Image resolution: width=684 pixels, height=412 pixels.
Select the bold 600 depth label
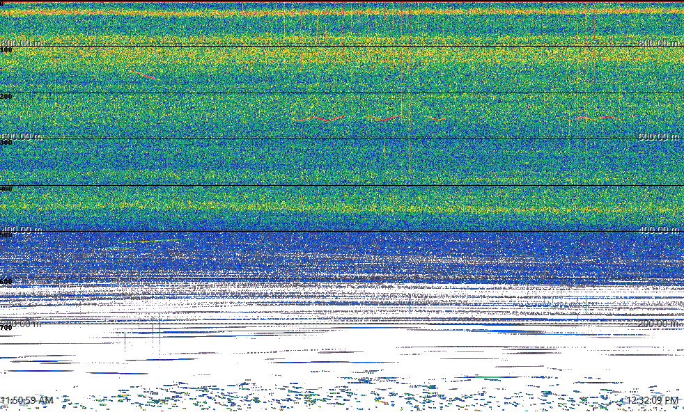tap(6, 282)
